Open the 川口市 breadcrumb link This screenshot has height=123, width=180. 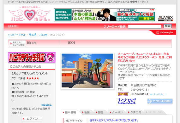(x=43, y=35)
